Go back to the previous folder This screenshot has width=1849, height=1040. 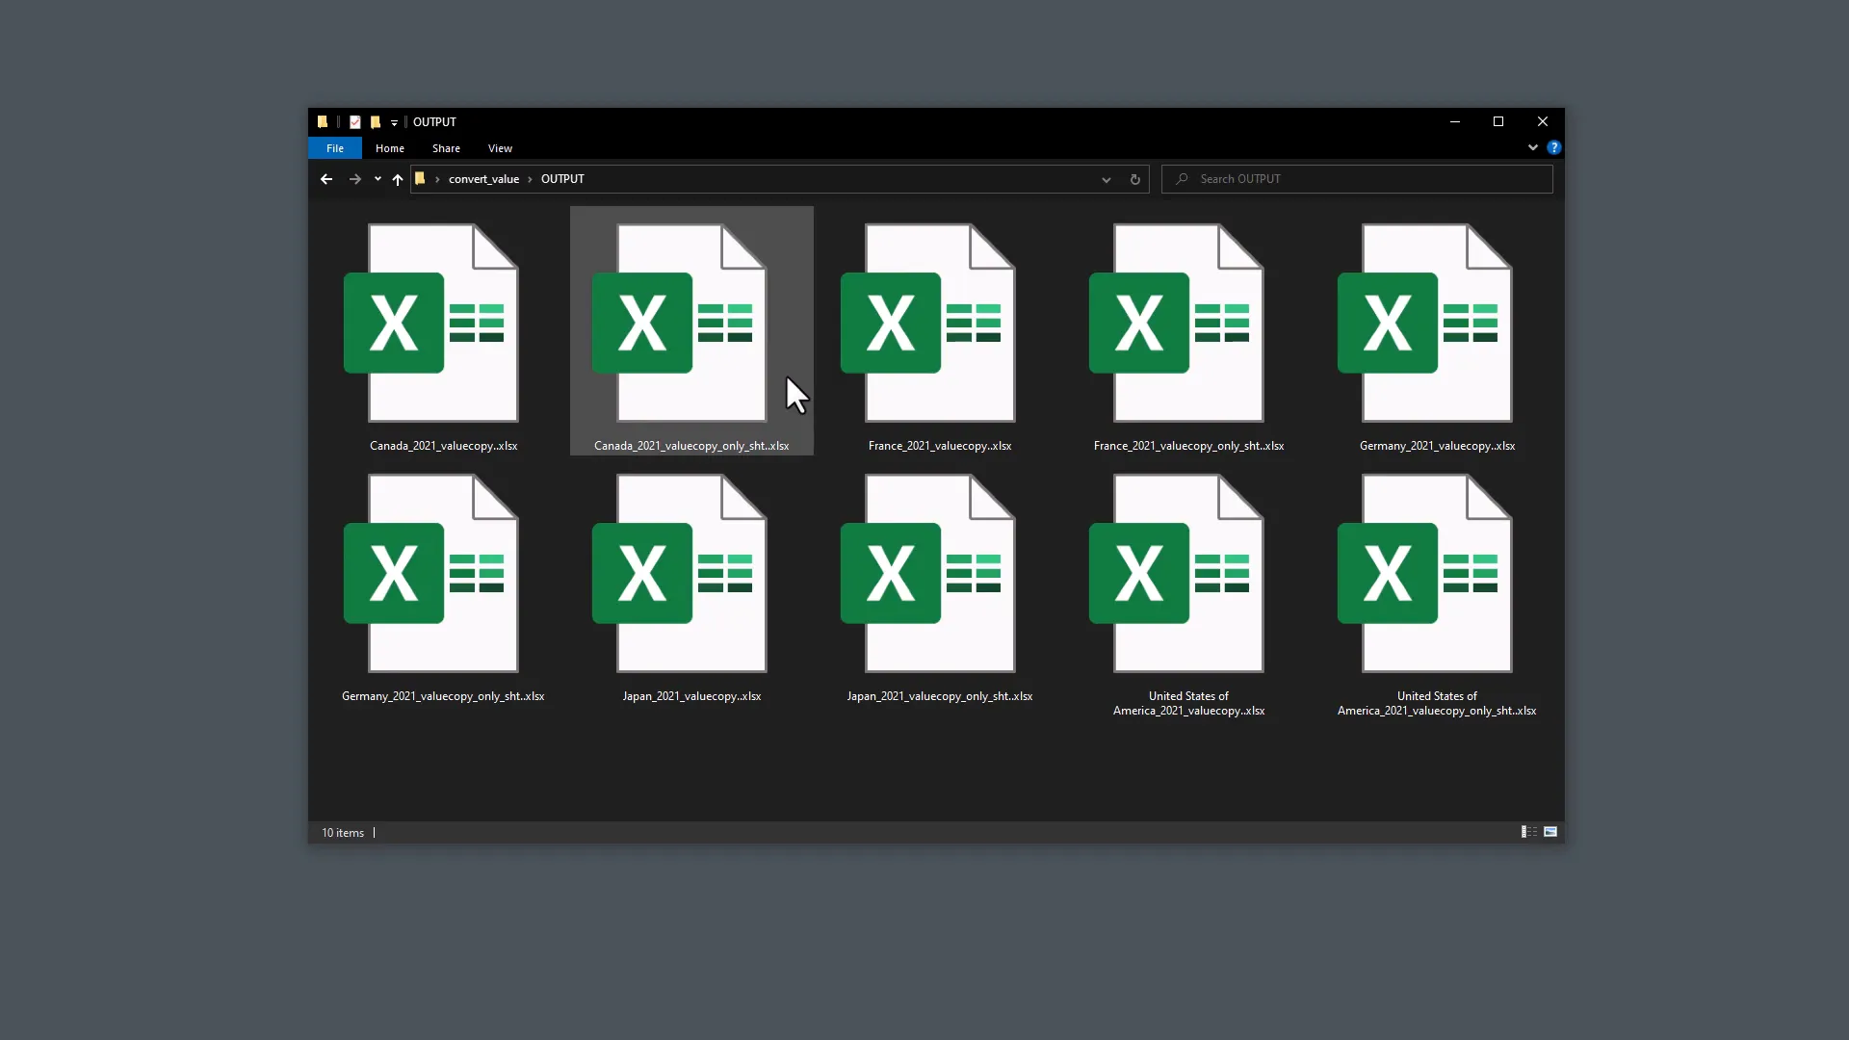click(x=326, y=179)
